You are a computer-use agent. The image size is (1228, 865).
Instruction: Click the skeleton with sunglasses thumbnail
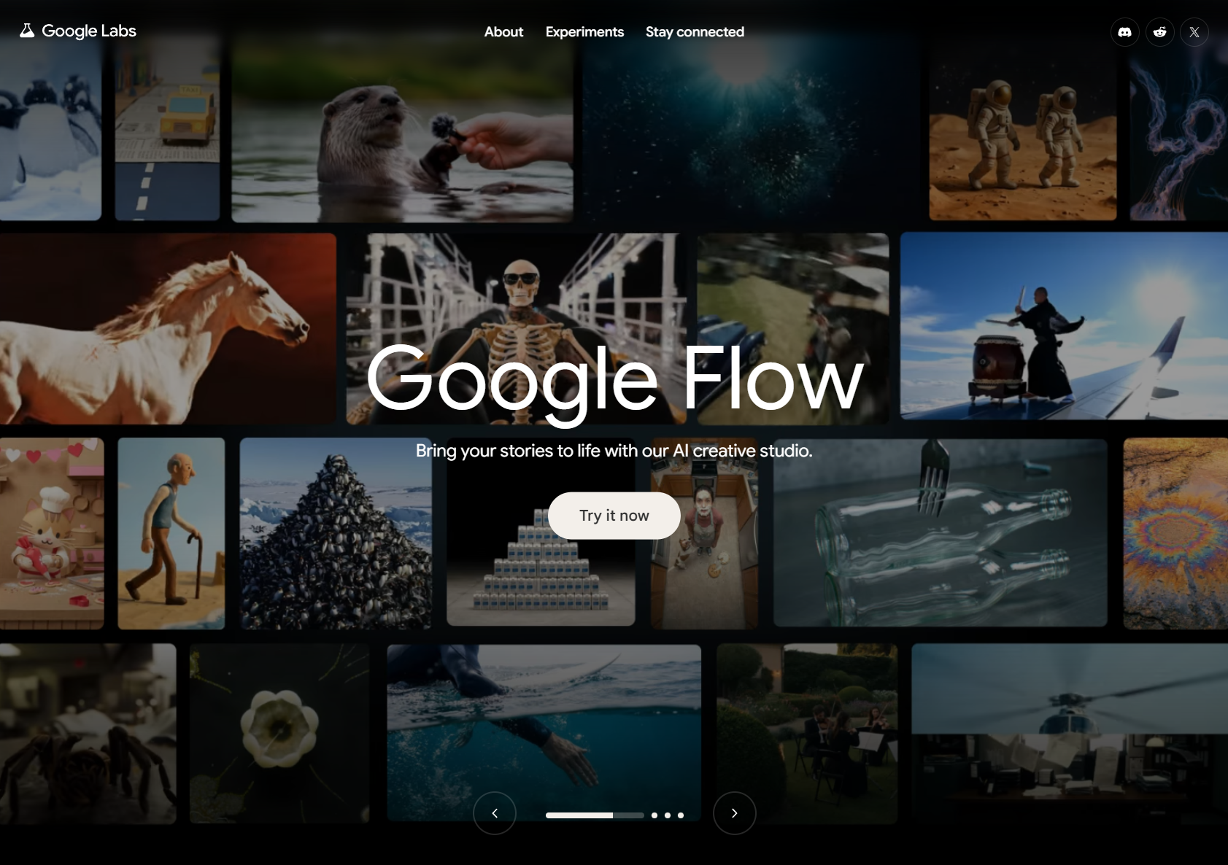coord(516,329)
